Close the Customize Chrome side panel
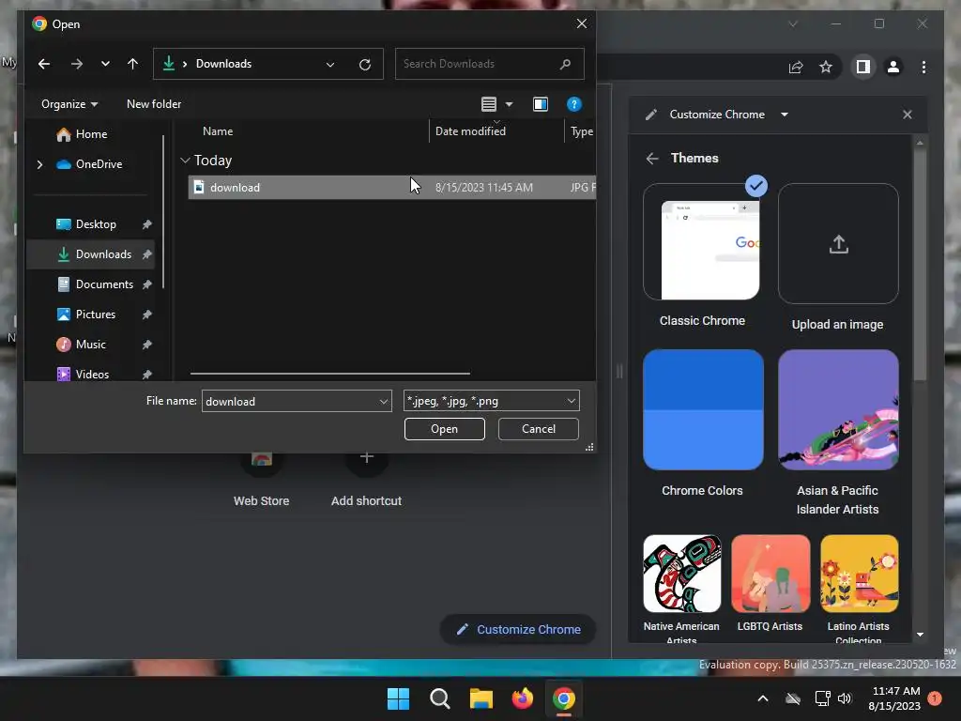 pyautogui.click(x=908, y=115)
